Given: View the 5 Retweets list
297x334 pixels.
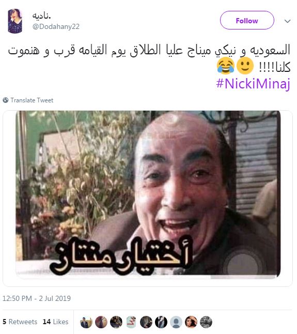Looking at the screenshot, I should pyautogui.click(x=20, y=322).
